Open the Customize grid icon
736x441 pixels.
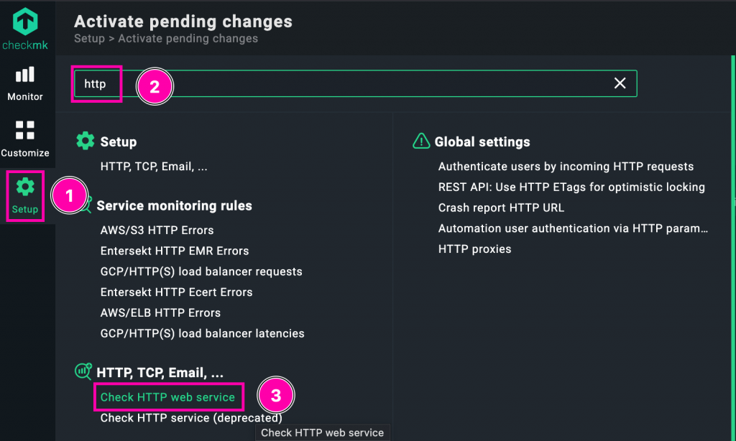(25, 130)
